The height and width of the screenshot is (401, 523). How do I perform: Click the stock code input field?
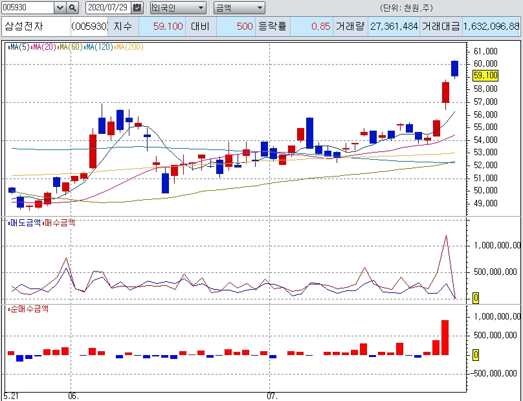[27, 8]
